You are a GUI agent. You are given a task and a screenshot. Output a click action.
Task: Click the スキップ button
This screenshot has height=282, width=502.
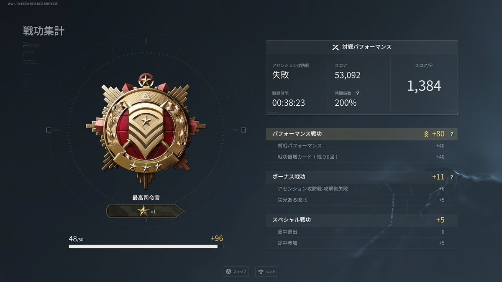coord(236,272)
